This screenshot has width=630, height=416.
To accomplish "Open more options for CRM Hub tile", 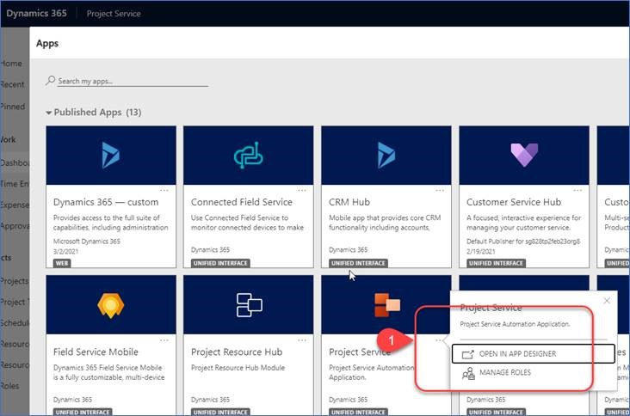I will pos(440,191).
